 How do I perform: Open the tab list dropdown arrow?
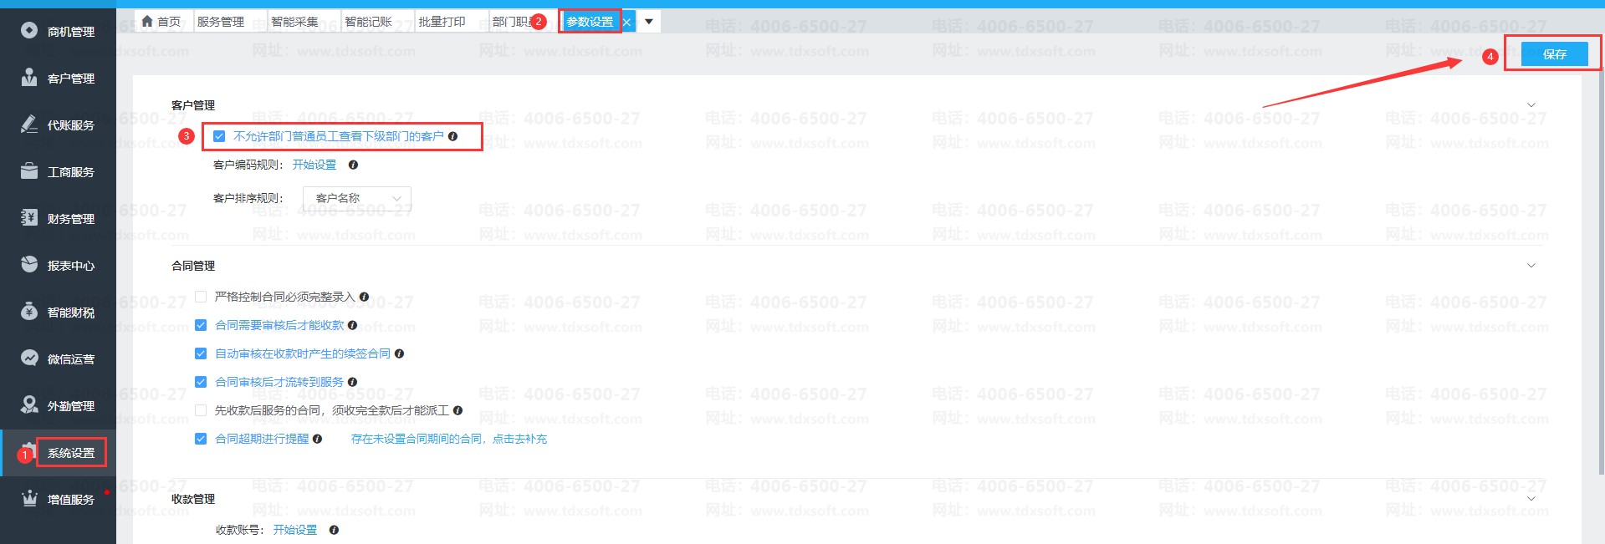tap(649, 22)
